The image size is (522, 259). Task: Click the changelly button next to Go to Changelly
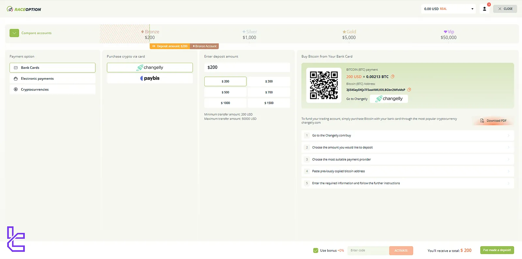[x=389, y=99]
